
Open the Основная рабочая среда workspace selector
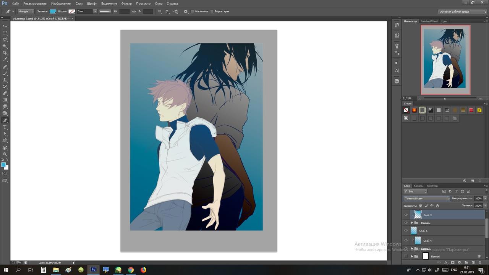pyautogui.click(x=462, y=11)
